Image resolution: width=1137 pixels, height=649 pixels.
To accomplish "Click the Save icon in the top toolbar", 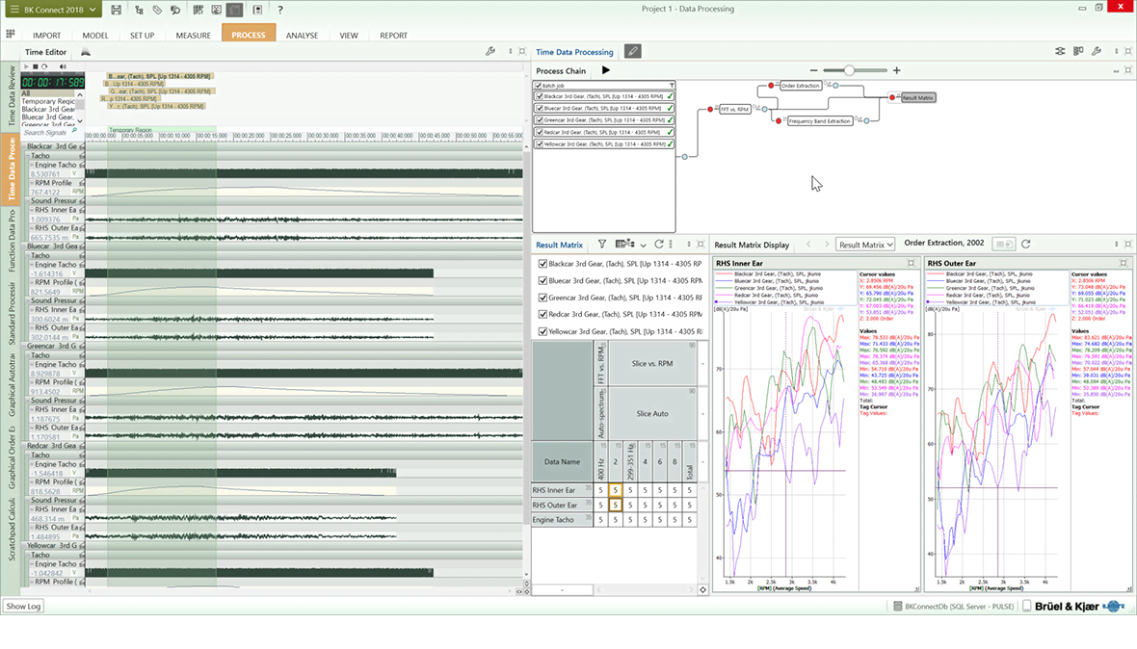I will coord(117,10).
